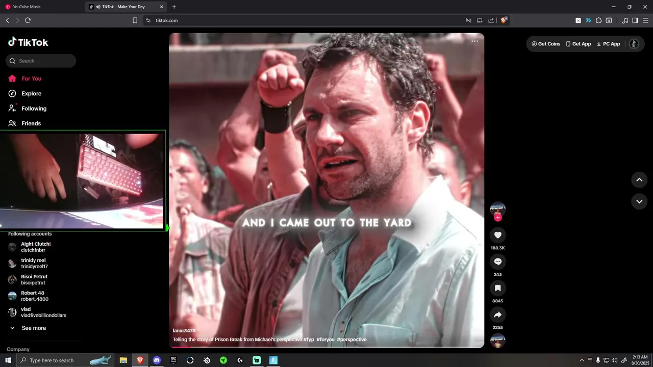Like the video with the heart icon
Screen dimensions: 653x367
pos(498,235)
